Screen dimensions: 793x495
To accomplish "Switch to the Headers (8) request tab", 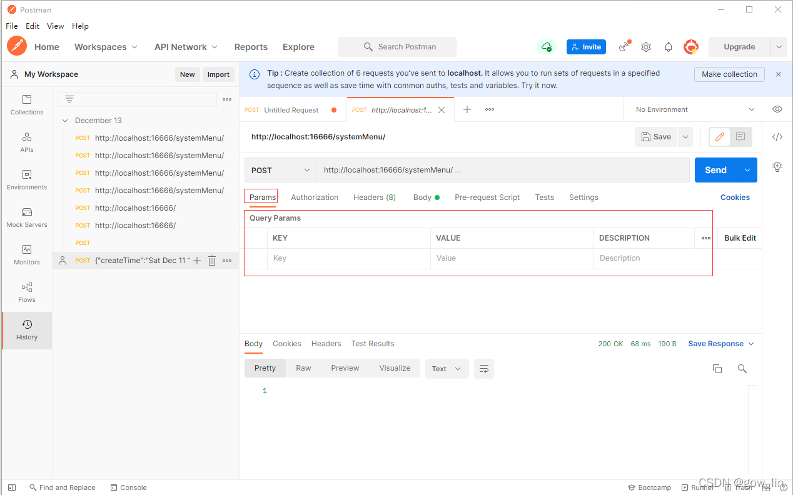I will click(x=375, y=197).
